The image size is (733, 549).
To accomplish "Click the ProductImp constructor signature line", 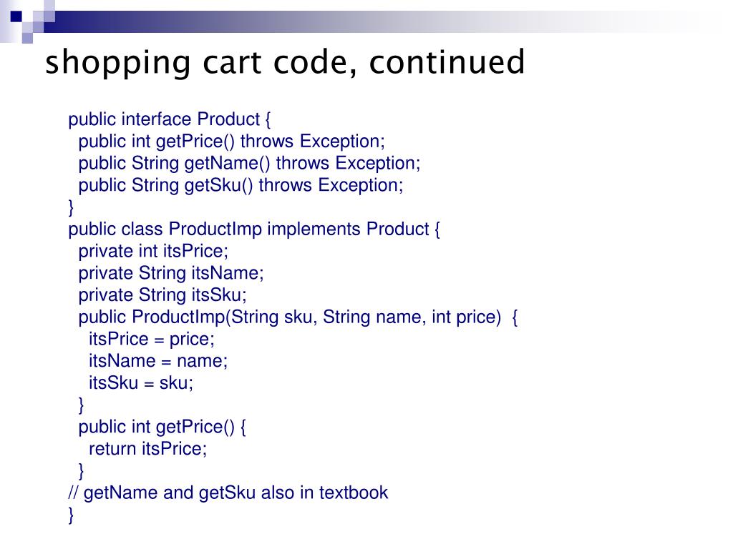I will click(x=298, y=317).
